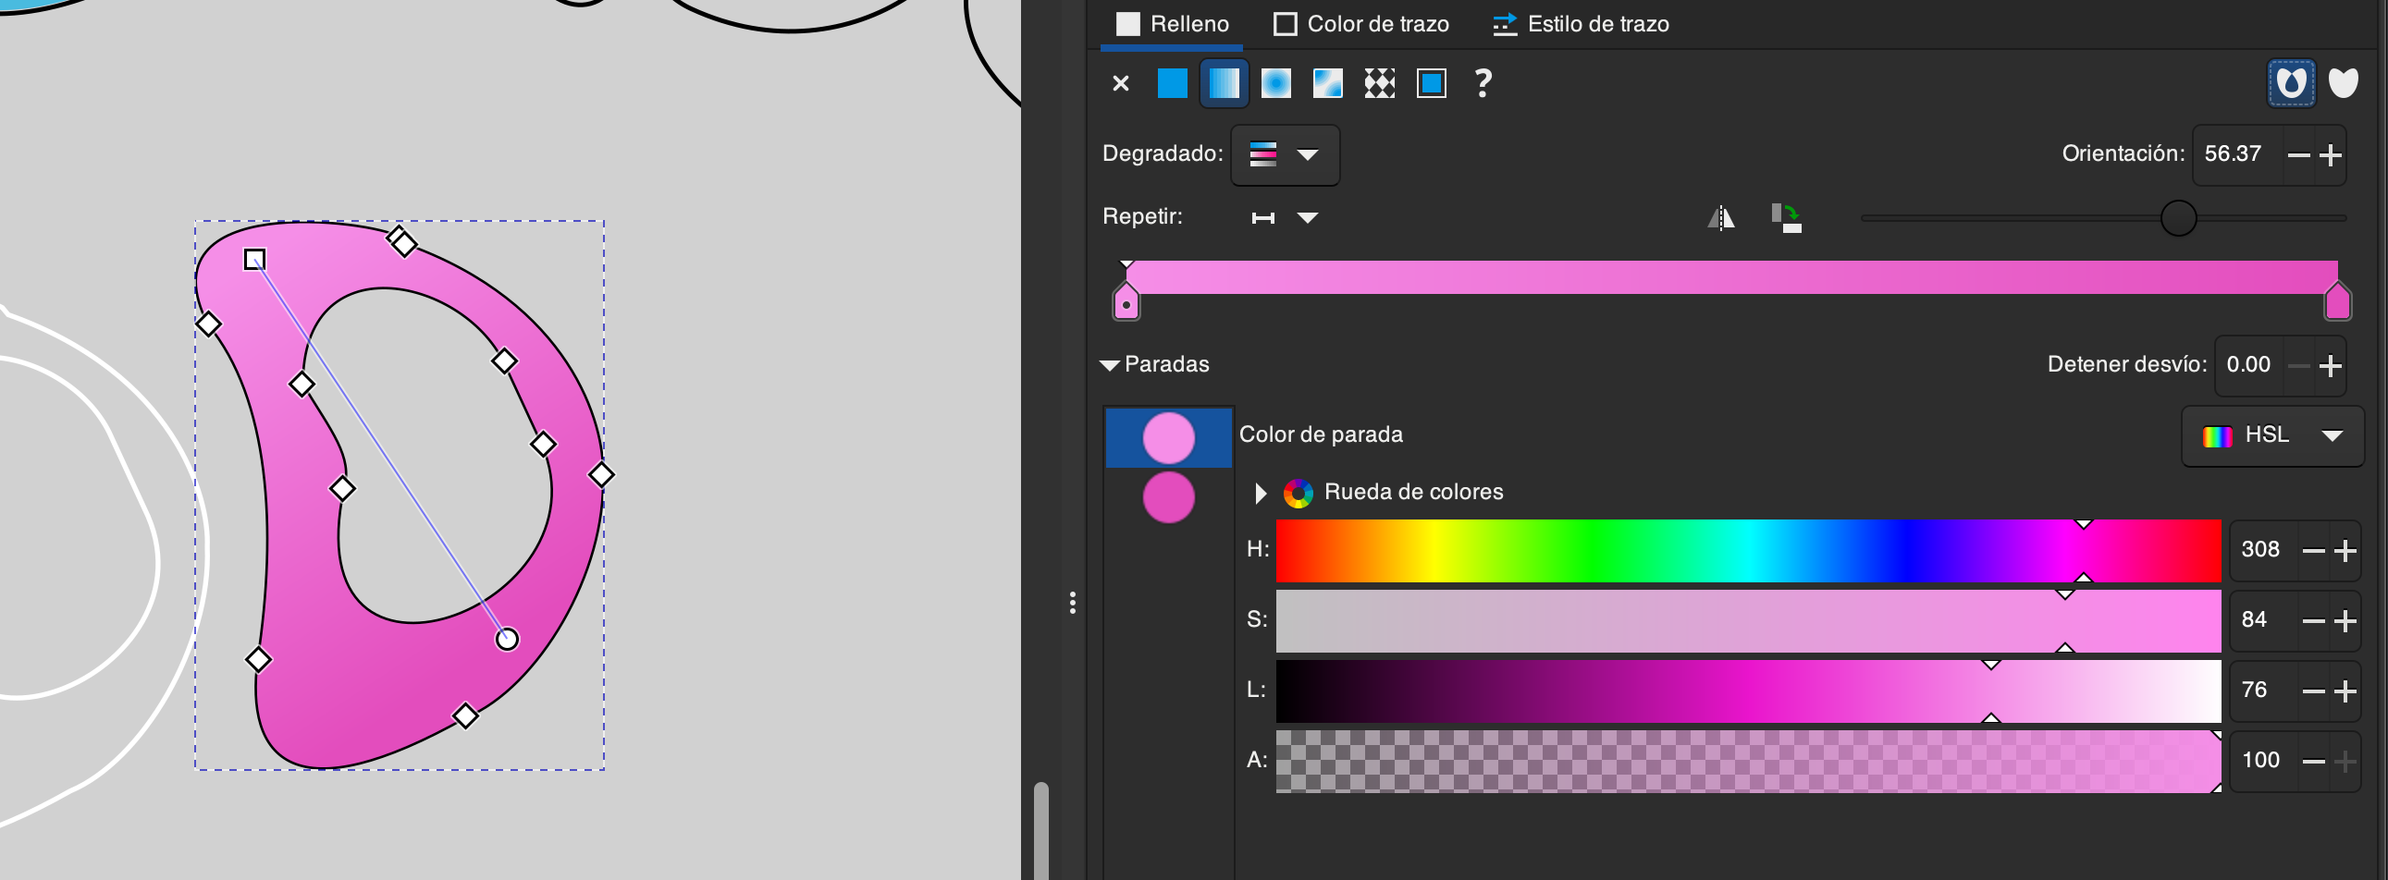Toggle the even-odd fill rule button

pyautogui.click(x=2291, y=83)
